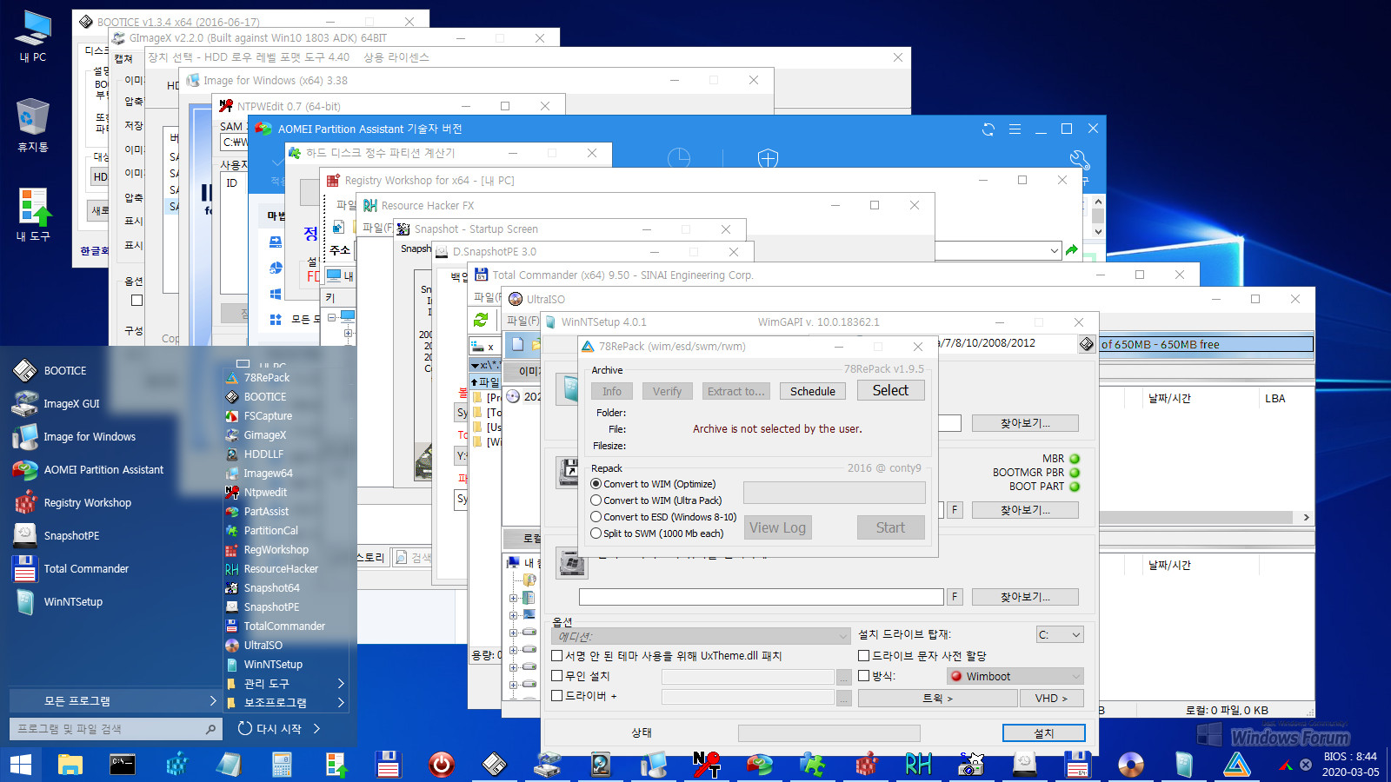Screen dimensions: 1391x782
Task: Click the installer path field in WinNTSetup
Action: [x=761, y=597]
